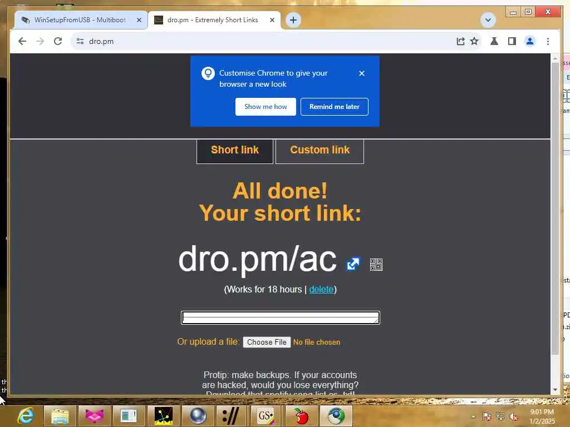Click the Customise Chrome lightbulb icon
This screenshot has height=427, width=570.
point(208,73)
